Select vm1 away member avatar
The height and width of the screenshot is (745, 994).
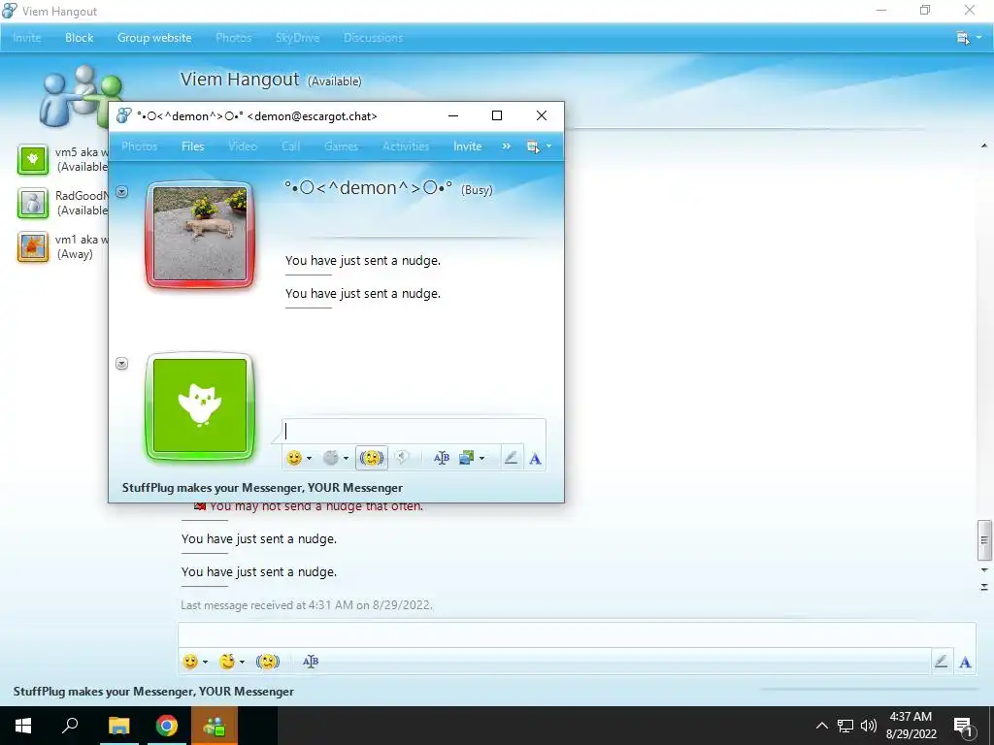[x=32, y=246]
